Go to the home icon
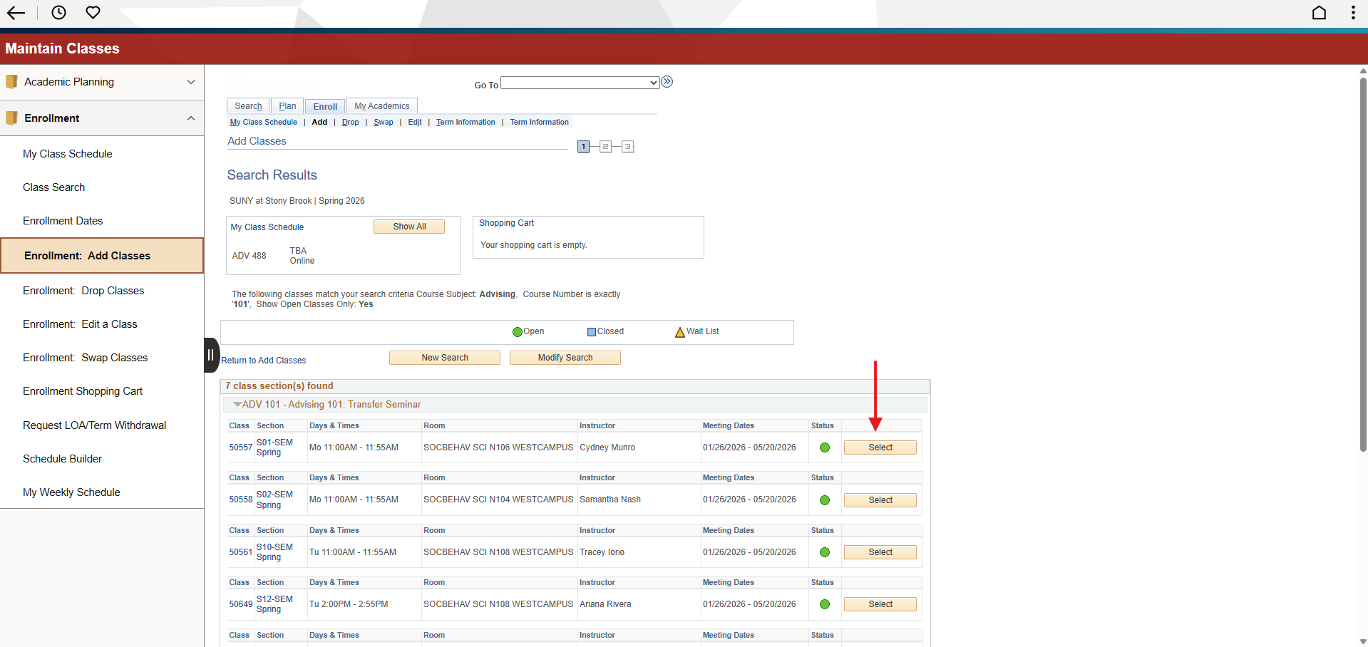This screenshot has width=1368, height=647. [x=1319, y=13]
